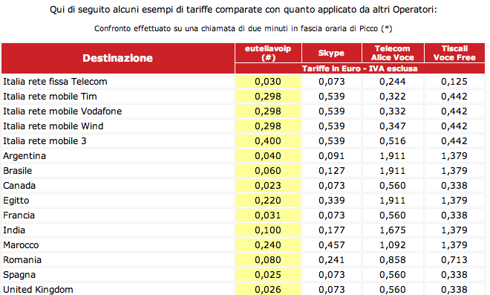Click the Brasile destination cell
Image resolution: width=490 pixels, height=295 pixels.
(118, 171)
